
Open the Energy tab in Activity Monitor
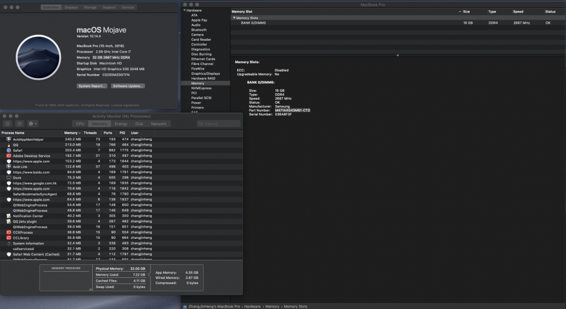point(121,124)
